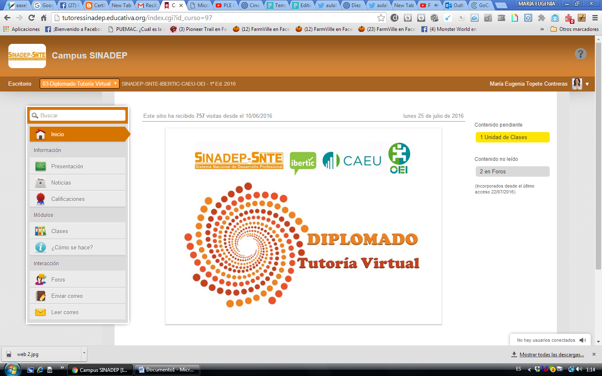
Task: Click the Chrome home button
Action: (x=43, y=18)
